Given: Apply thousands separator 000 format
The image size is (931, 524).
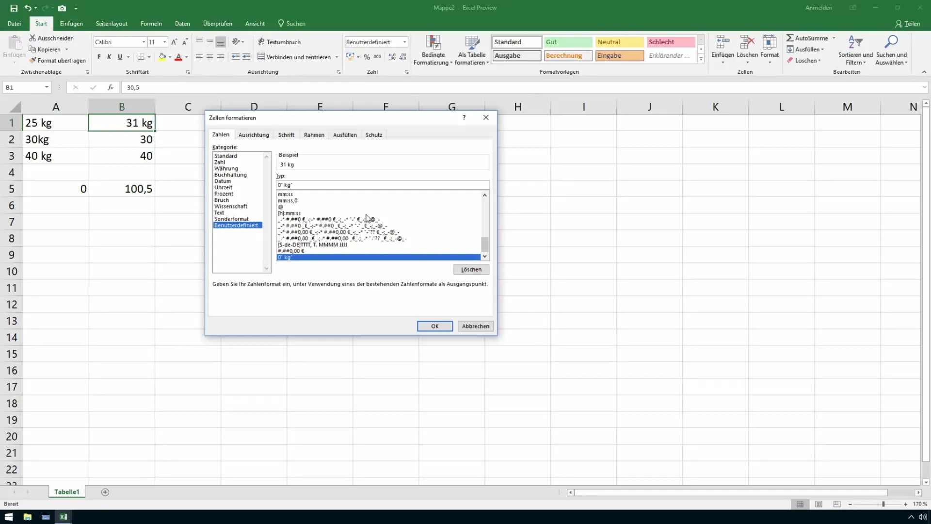Looking at the screenshot, I should (377, 57).
